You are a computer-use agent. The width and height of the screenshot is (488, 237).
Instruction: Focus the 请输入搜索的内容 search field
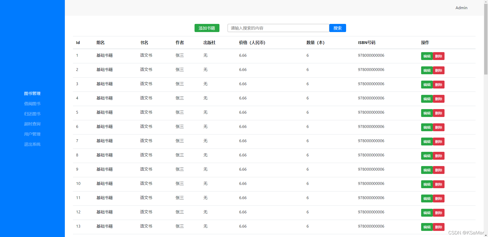278,28
